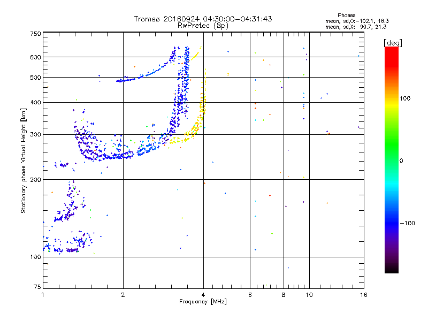The width and height of the screenshot is (428, 321).
Task: Click the y-axis tick label '400'
Action: point(35,103)
